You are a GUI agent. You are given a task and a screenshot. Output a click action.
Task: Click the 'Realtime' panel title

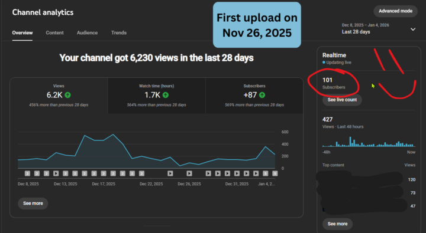point(334,55)
